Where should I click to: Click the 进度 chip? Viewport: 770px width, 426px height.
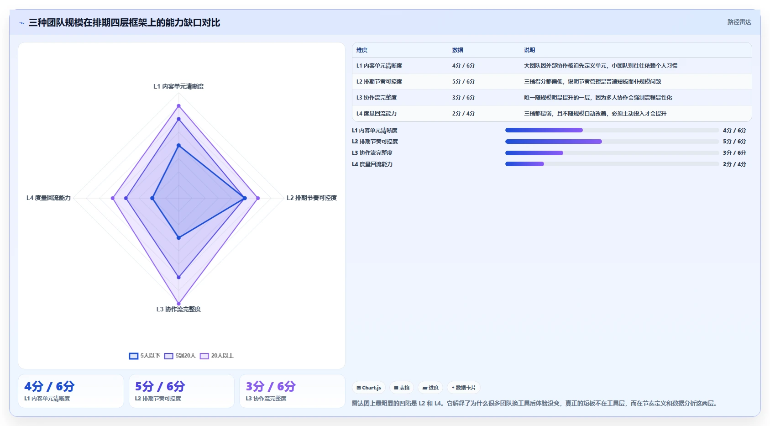pyautogui.click(x=430, y=388)
